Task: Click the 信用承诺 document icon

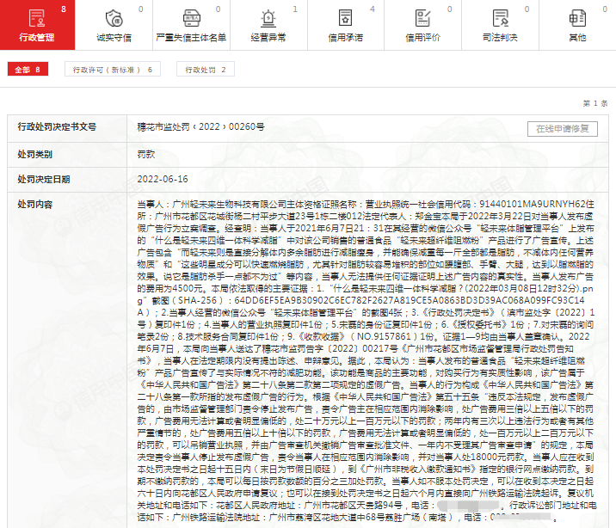Action: coord(345,19)
